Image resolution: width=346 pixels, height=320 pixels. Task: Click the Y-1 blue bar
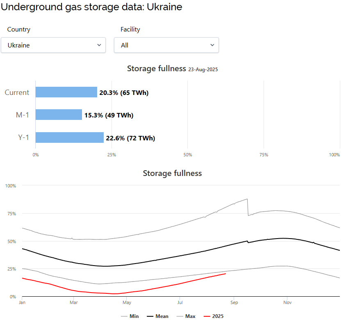point(69,137)
